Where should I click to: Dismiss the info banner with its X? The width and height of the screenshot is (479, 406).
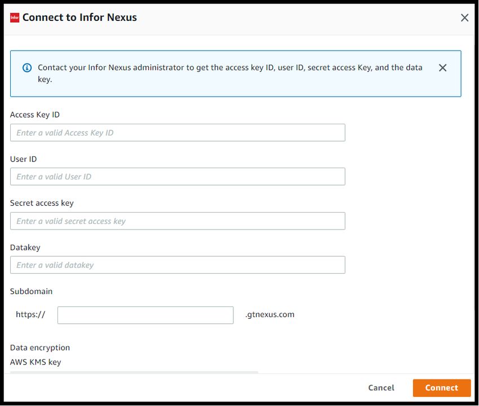tap(442, 67)
